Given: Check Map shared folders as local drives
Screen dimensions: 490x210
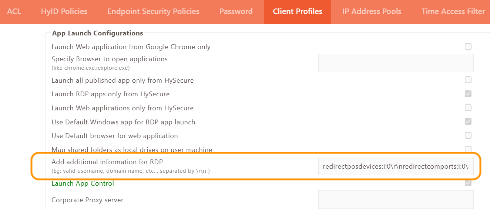Looking at the screenshot, I should click(x=468, y=149).
